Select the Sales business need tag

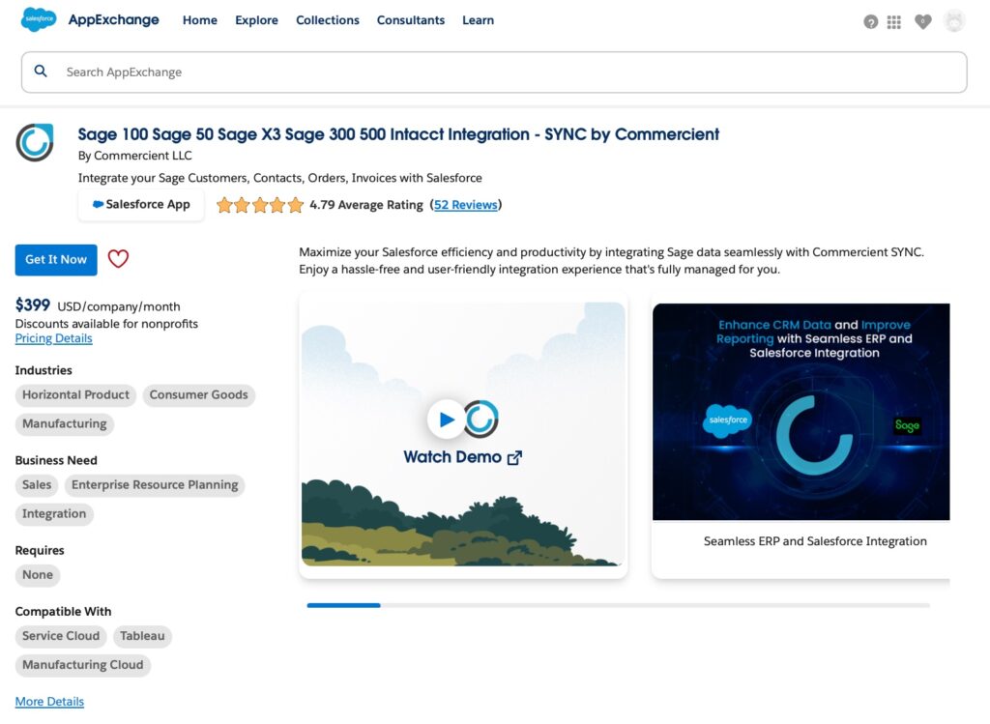coord(37,485)
